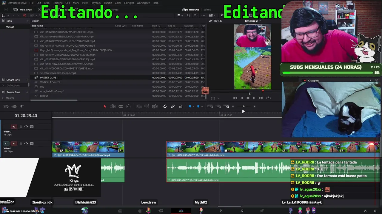Sort by the Duration column header
Image resolution: width=382 pixels, height=214 pixels.
(x=189, y=26)
